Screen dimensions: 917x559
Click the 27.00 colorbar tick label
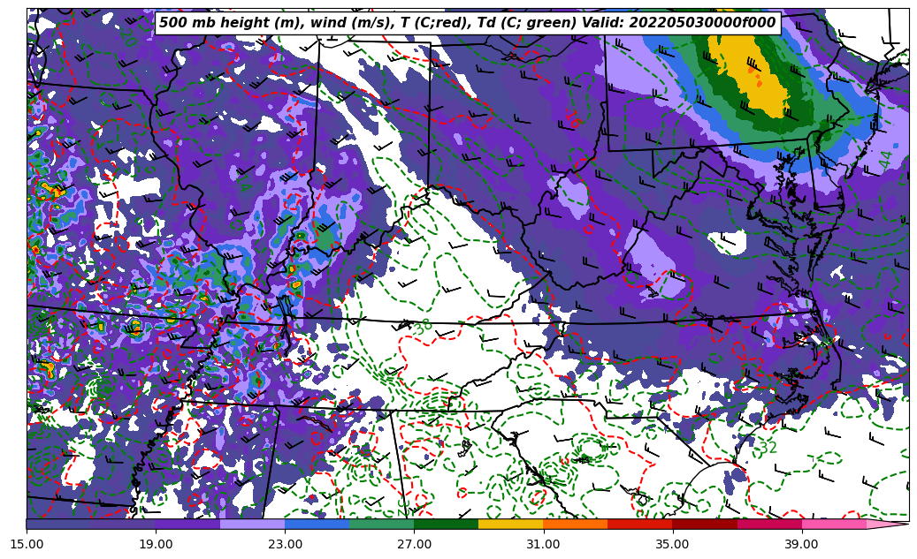tap(414, 544)
